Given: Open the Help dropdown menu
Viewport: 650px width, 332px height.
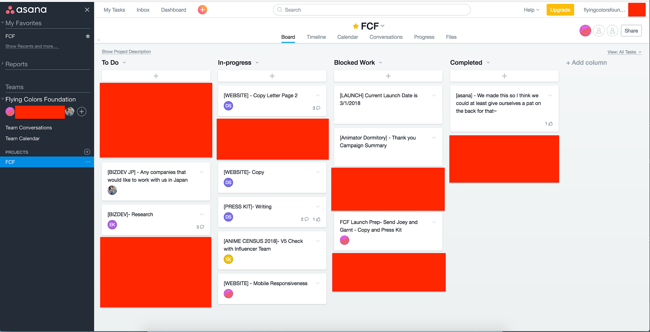Looking at the screenshot, I should coord(531,10).
